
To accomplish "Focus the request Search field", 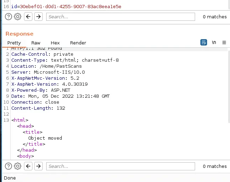I will coord(121,17).
